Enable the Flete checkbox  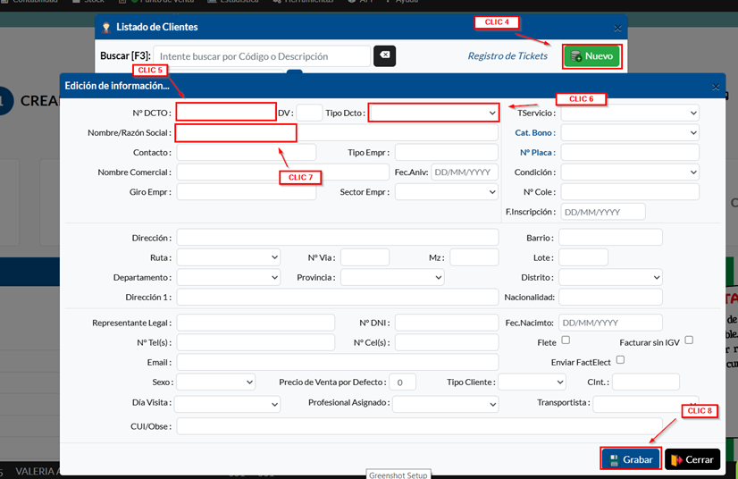pyautogui.click(x=566, y=340)
